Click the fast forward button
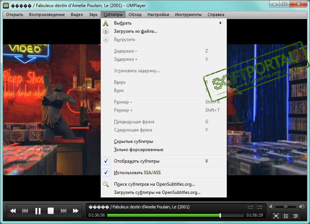 76,211
